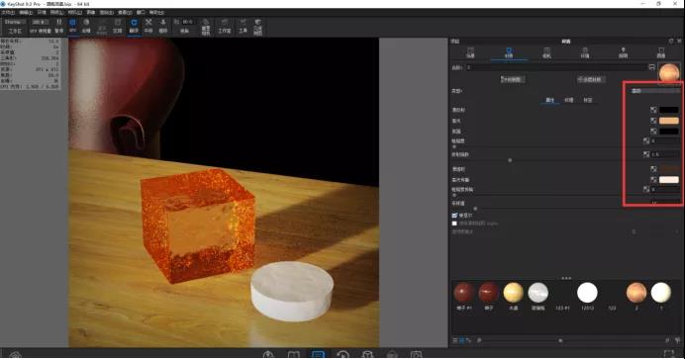Screen dimensions: 685x359
Task: Click the Refractive Index slider handle
Action: [510, 160]
